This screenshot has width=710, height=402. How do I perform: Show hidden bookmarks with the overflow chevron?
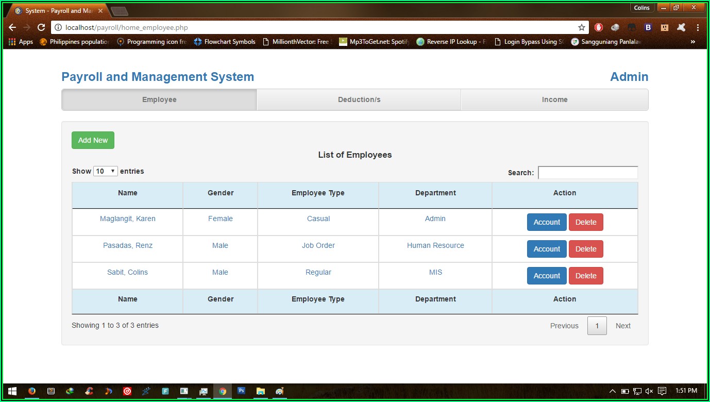(x=692, y=42)
